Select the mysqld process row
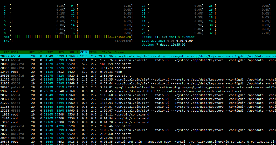 138,87
